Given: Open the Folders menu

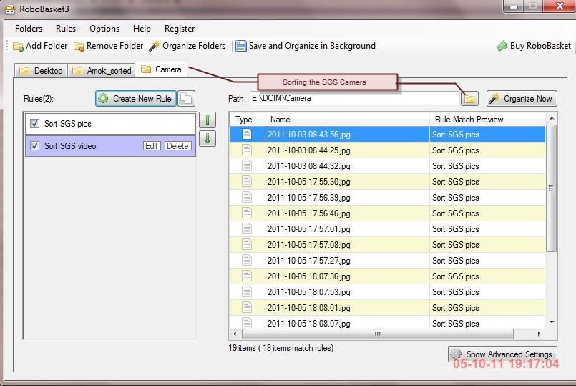Looking at the screenshot, I should [29, 29].
